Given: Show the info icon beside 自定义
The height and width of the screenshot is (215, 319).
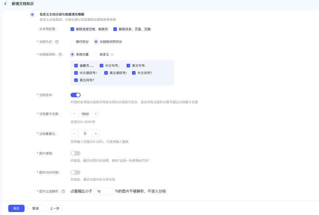Looking at the screenshot, I should pos(112,54).
